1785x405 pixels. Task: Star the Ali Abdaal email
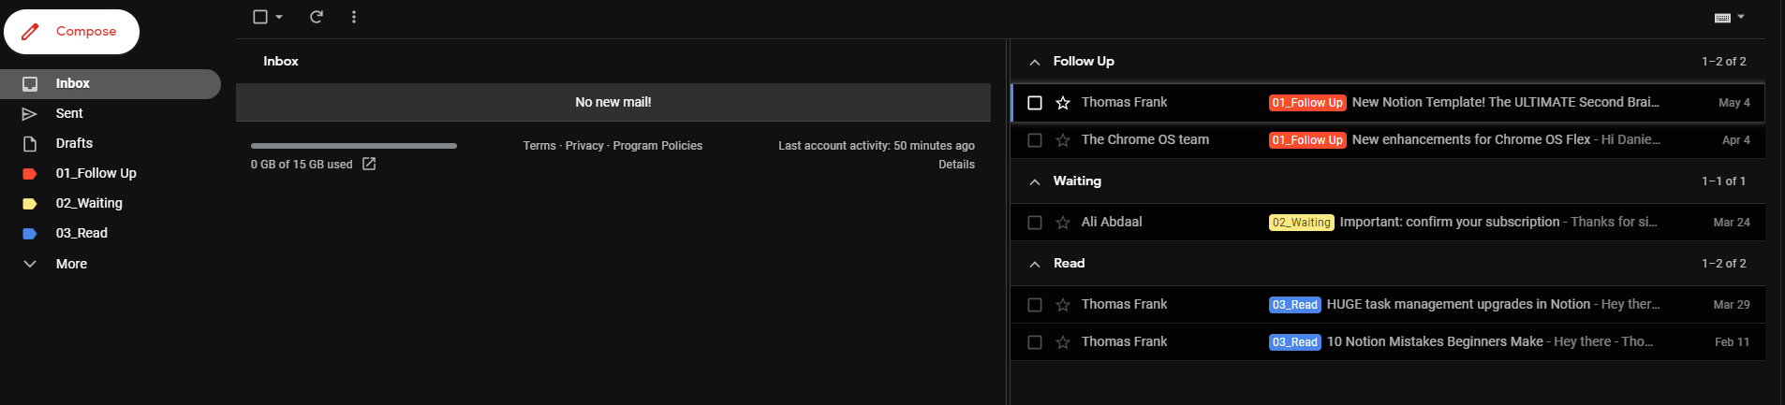pos(1063,223)
